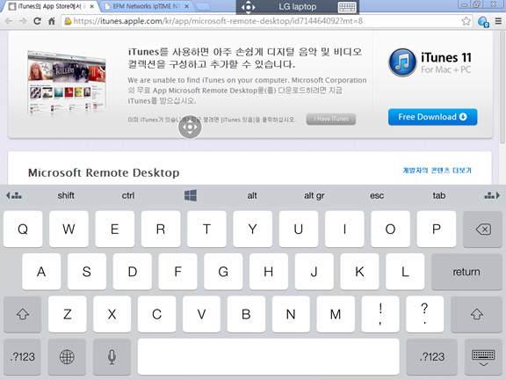Screen dimensions: 506x380
Task: Tap the left shift arrow key
Action: pos(23,314)
